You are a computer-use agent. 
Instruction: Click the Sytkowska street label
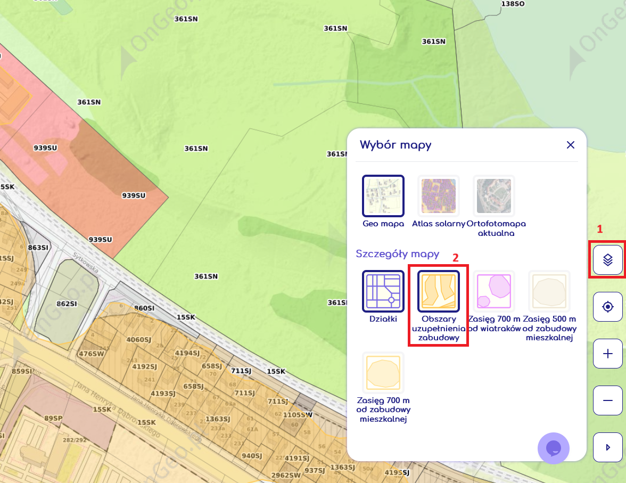click(x=86, y=262)
